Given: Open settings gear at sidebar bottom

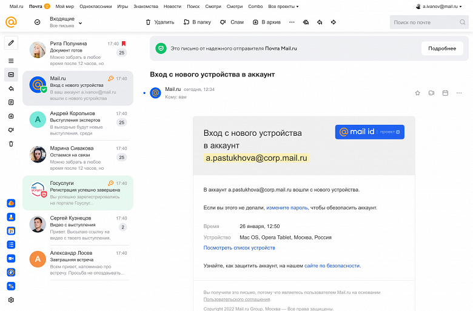Looking at the screenshot, I should click(11, 299).
